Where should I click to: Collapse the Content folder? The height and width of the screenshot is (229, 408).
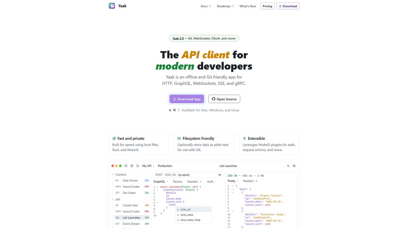[x=113, y=174]
